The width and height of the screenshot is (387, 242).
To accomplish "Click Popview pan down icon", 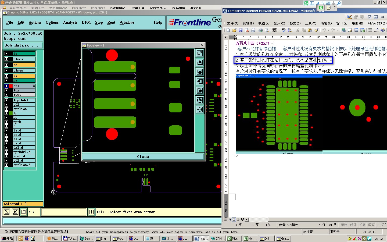I will pyautogui.click(x=200, y=72).
